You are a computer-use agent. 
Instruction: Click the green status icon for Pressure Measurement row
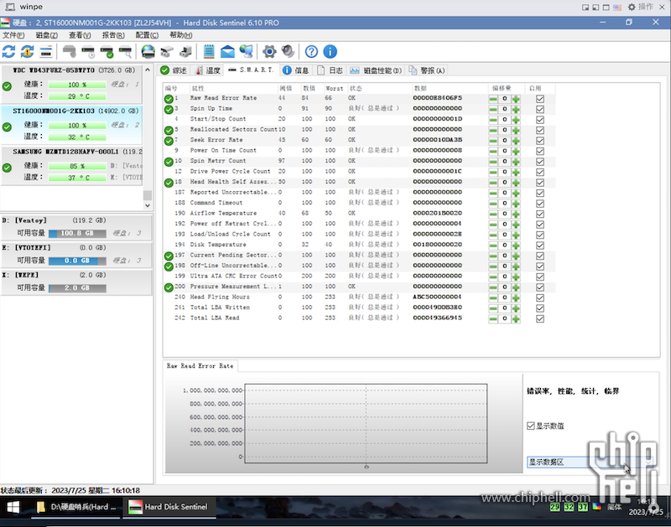coord(169,287)
